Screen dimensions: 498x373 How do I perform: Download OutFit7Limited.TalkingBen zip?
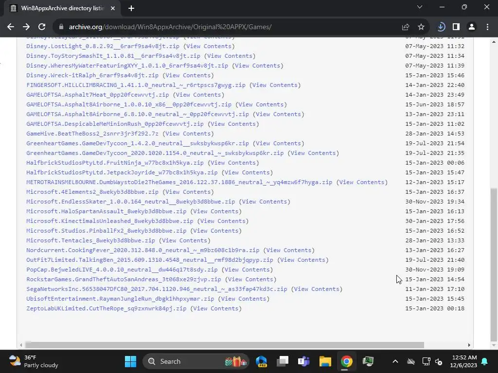pos(150,260)
